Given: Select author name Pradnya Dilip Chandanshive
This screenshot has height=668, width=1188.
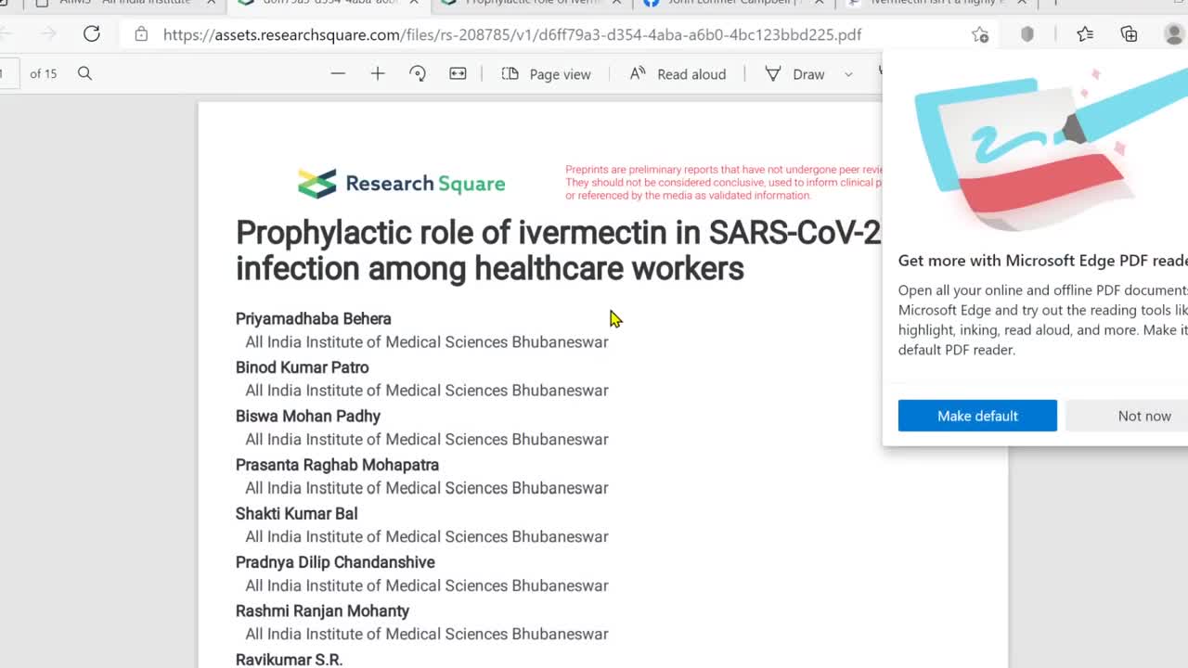Looking at the screenshot, I should 335,562.
